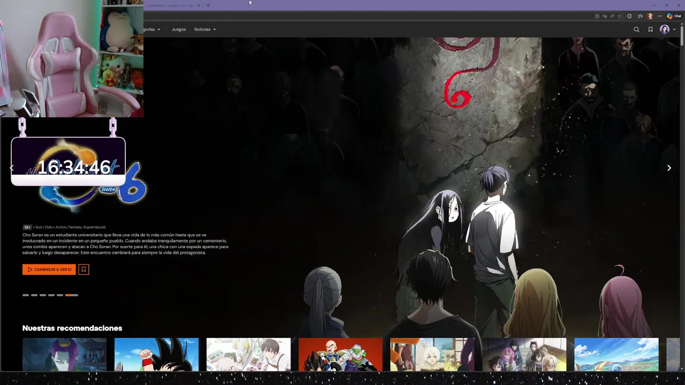Viewport: 685px width, 385px height.
Task: Open a new browser tab with plus
Action: (208, 5)
